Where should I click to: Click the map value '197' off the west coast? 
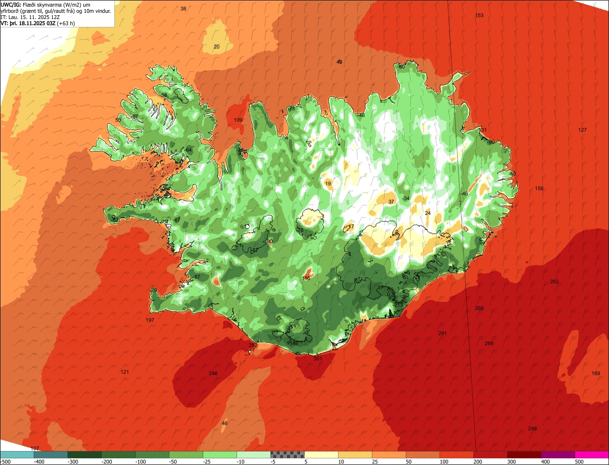tap(150, 320)
